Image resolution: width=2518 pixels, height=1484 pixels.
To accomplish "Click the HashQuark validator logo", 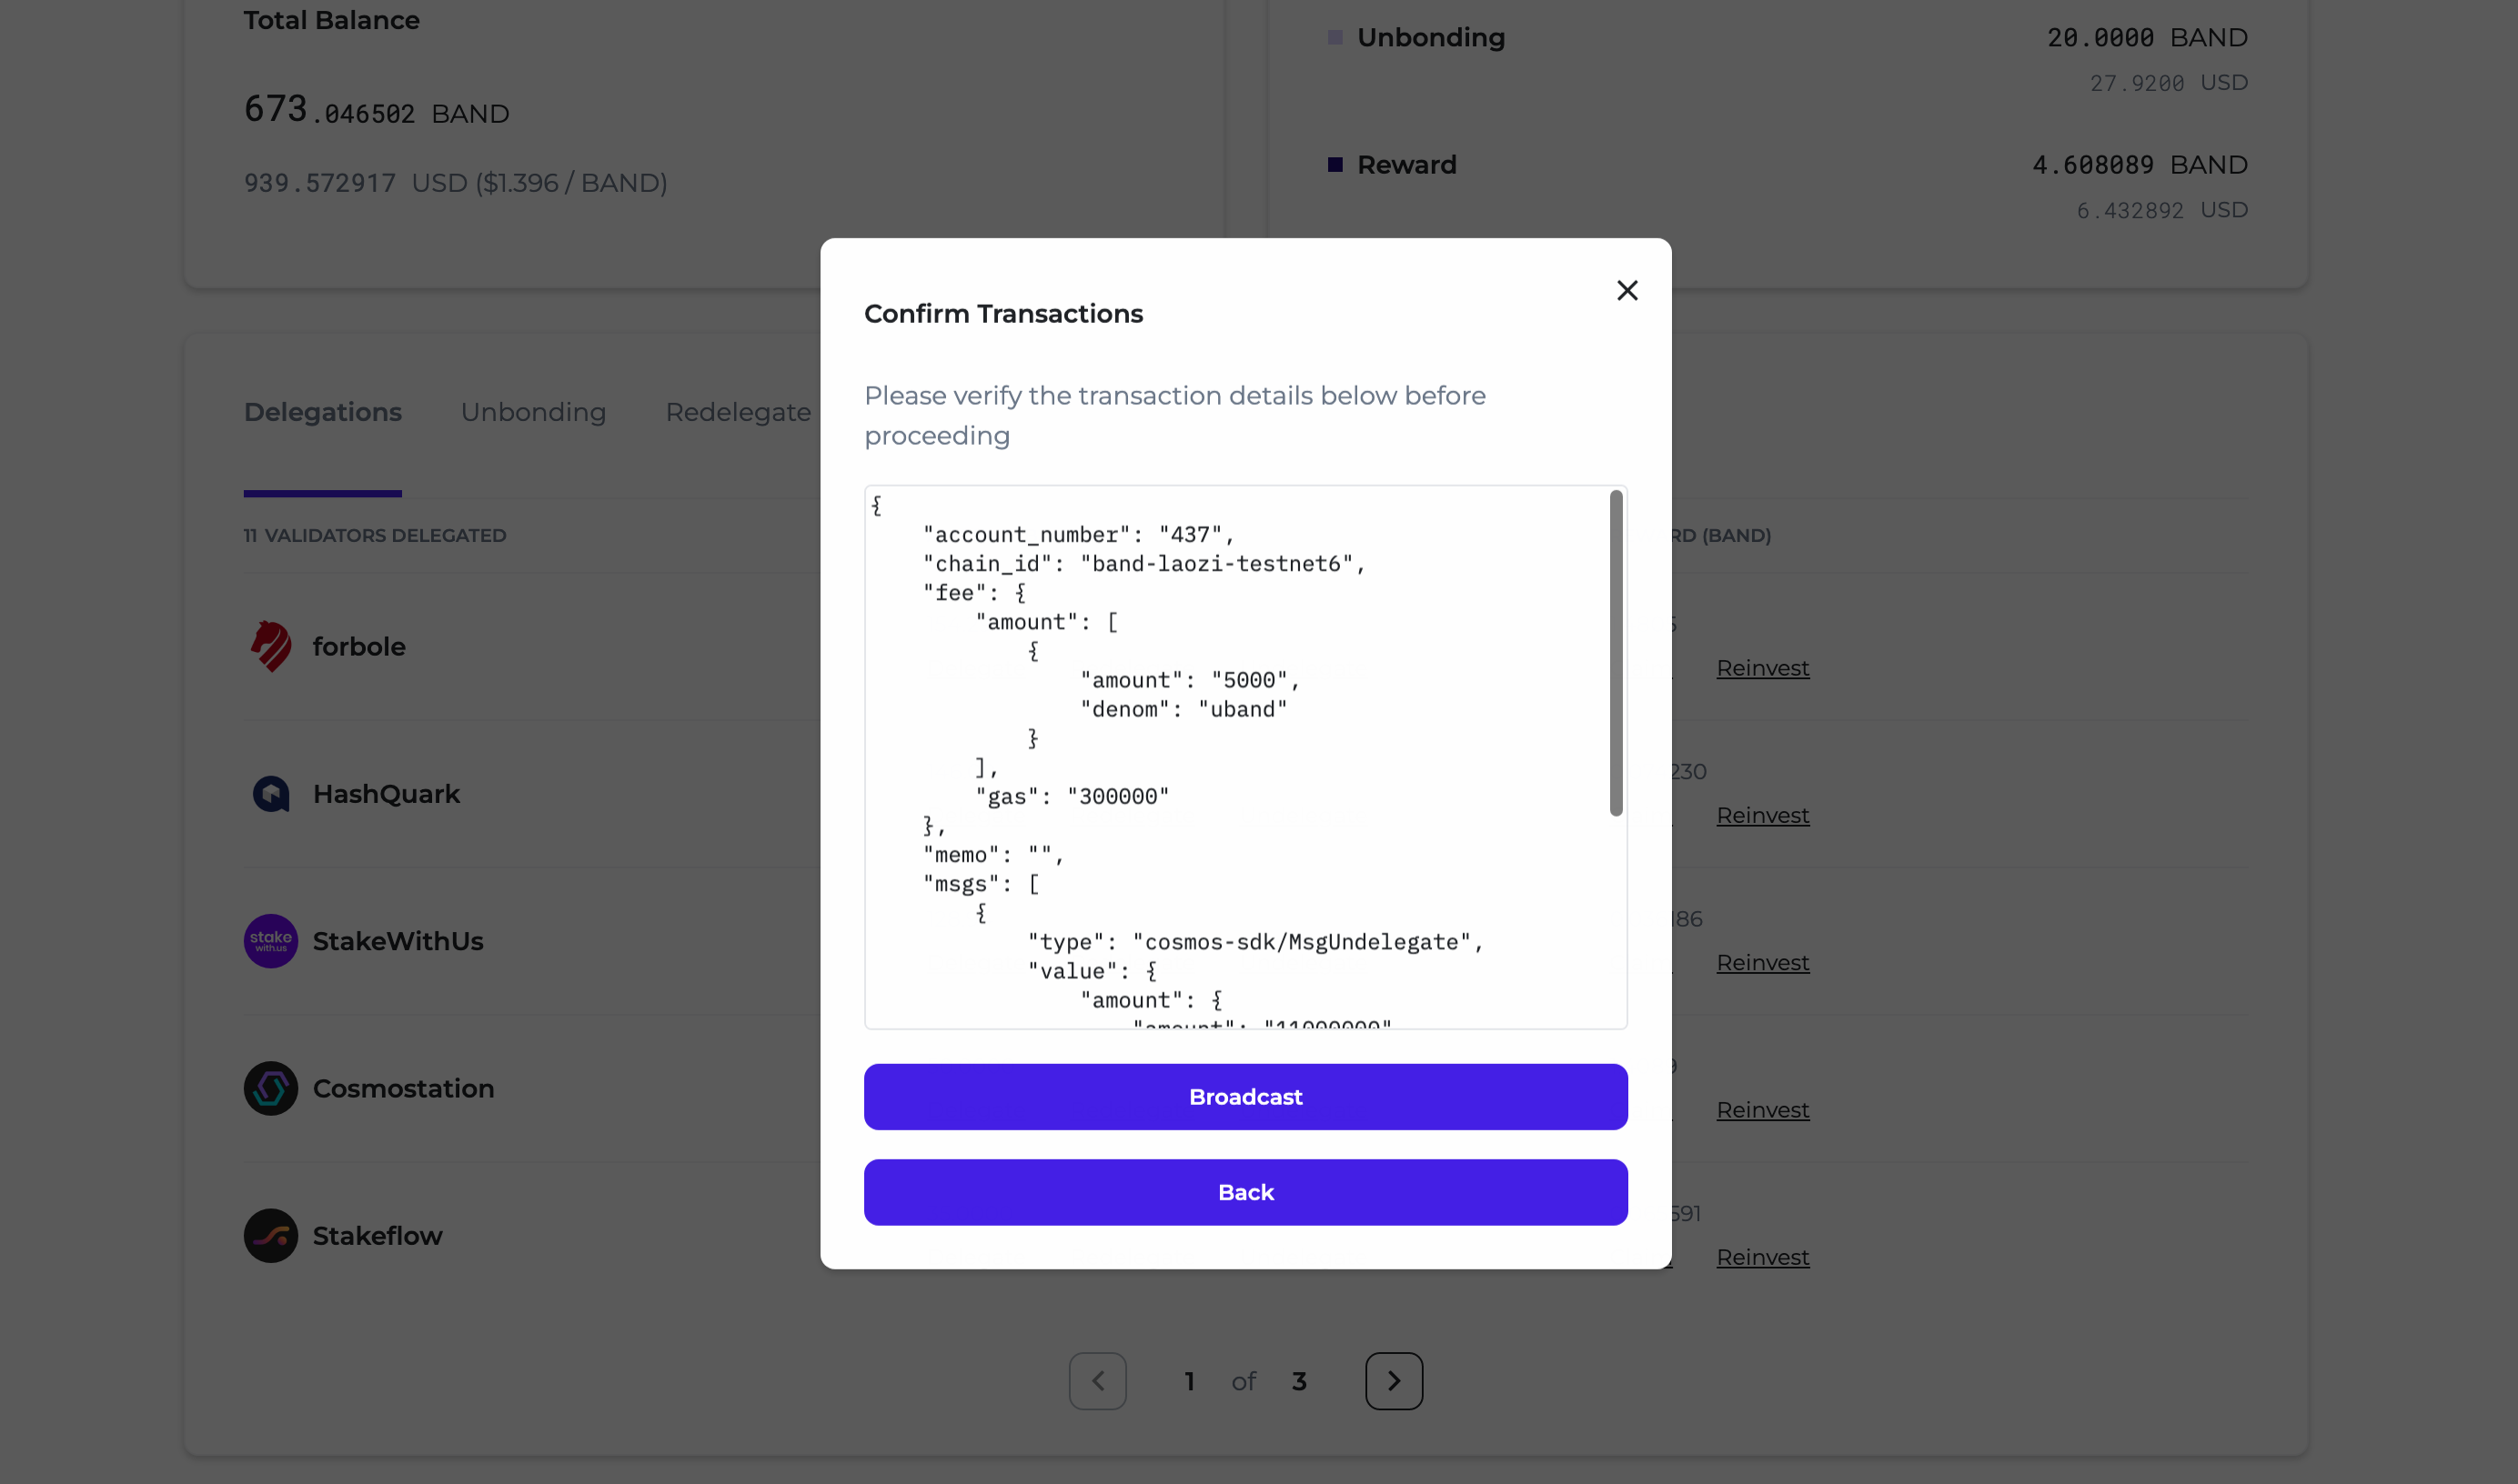I will click(x=270, y=794).
